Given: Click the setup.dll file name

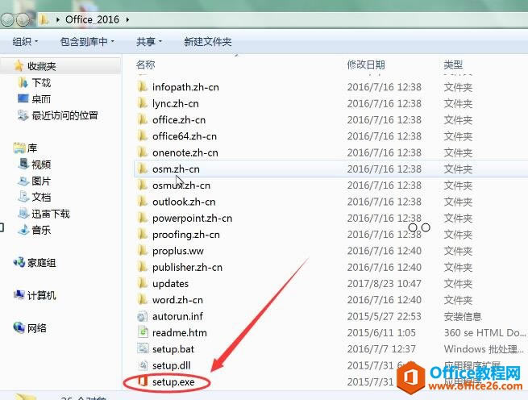Looking at the screenshot, I should 172,365.
